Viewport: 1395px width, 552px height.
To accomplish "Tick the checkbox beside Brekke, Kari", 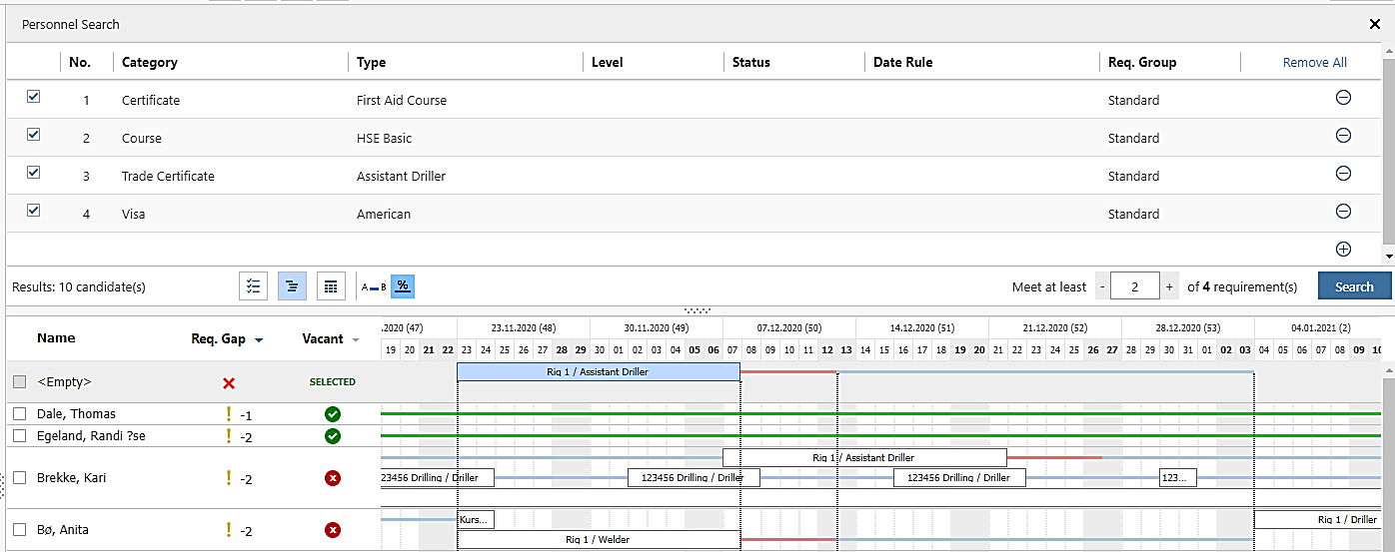I will (19, 478).
